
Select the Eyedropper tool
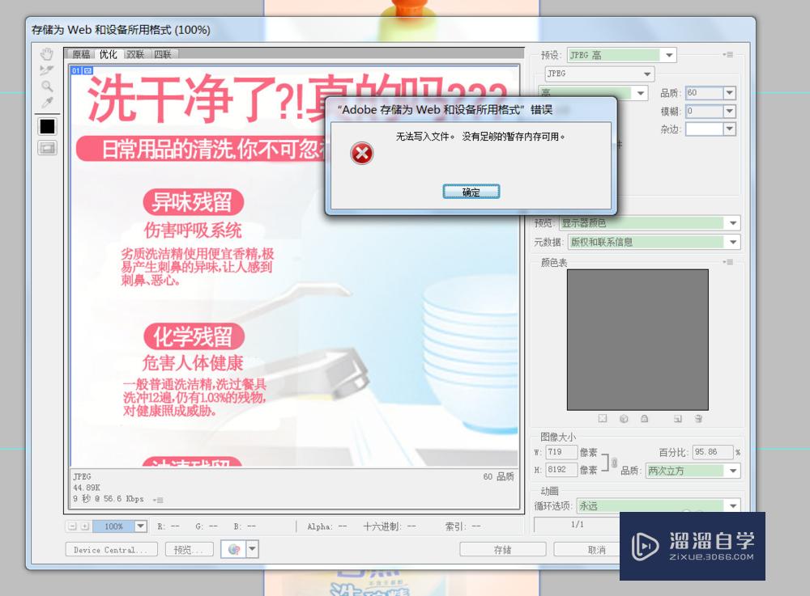click(46, 103)
